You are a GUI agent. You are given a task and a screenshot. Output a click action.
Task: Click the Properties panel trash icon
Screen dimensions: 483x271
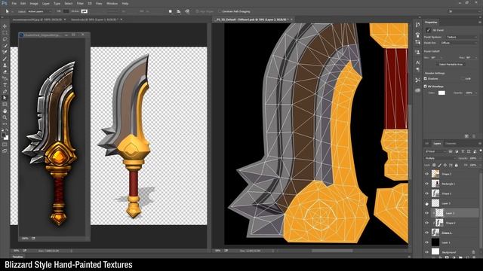[x=474, y=136]
